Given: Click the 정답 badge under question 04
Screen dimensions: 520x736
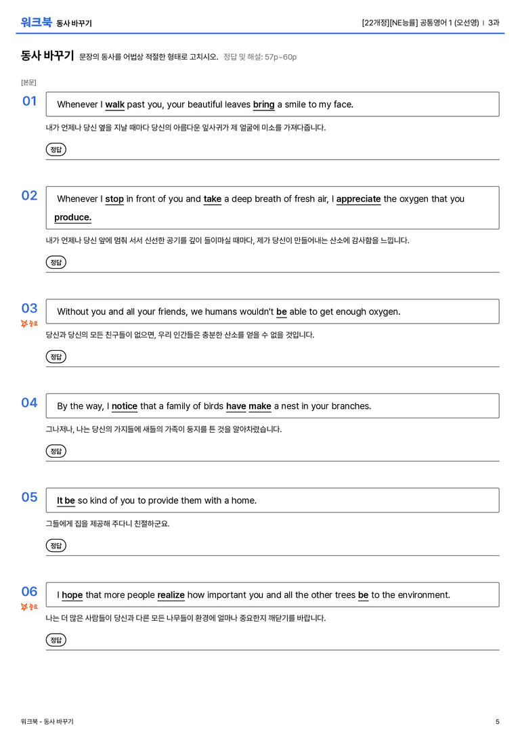Looking at the screenshot, I should point(56,451).
